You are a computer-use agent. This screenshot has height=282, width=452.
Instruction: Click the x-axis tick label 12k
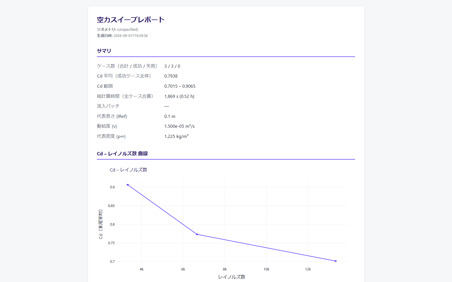(308, 269)
